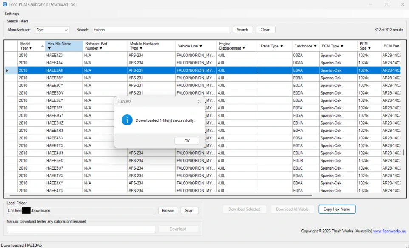409x248 pixels.
Task: Click the info icon in the Success dialog
Action: tap(126, 120)
